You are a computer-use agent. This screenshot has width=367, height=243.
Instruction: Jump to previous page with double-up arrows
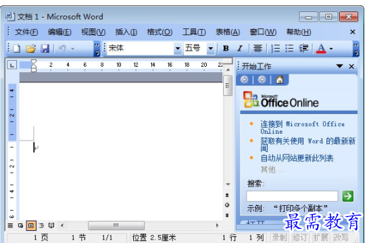coord(227,195)
